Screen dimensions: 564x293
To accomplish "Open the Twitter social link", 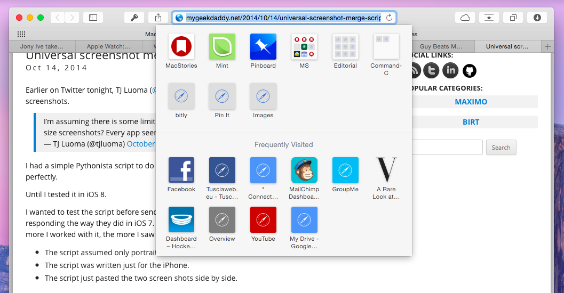I will 431,70.
